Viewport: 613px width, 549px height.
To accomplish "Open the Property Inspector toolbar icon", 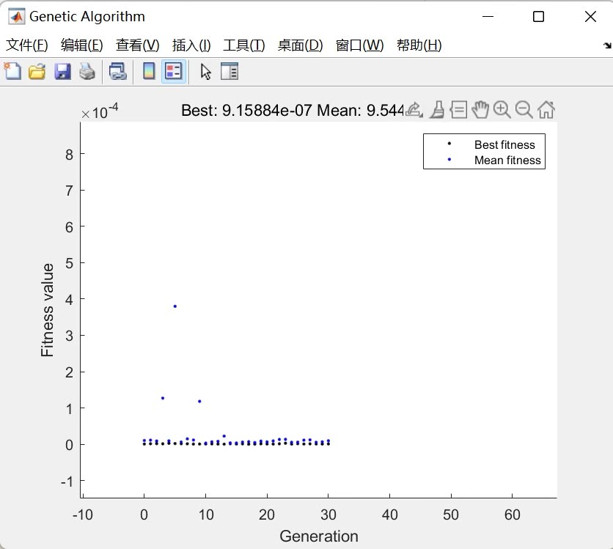I will point(230,72).
